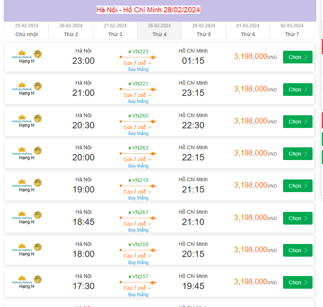Click the gold badge icon on VN259 row
This screenshot has width=323, height=307.
pyautogui.click(x=38, y=247)
